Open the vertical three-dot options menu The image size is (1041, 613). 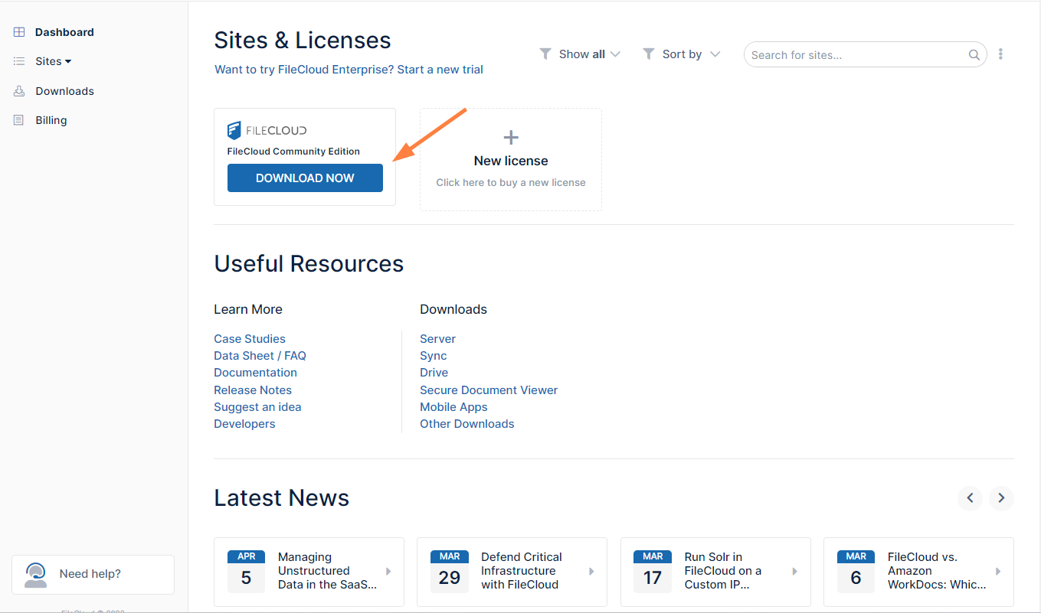(1001, 54)
